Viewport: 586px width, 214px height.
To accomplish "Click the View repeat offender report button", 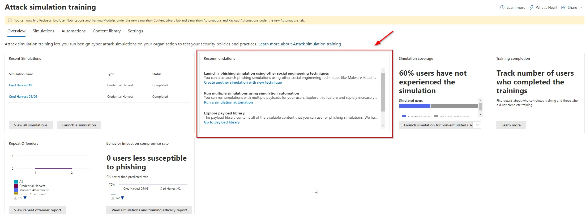I will tap(37, 210).
